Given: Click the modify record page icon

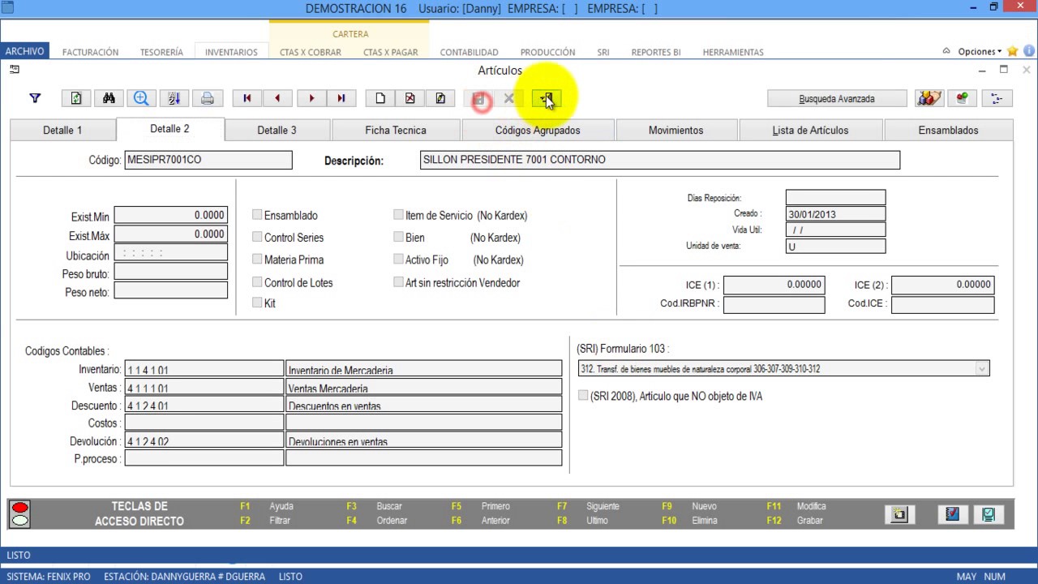Looking at the screenshot, I should click(440, 98).
